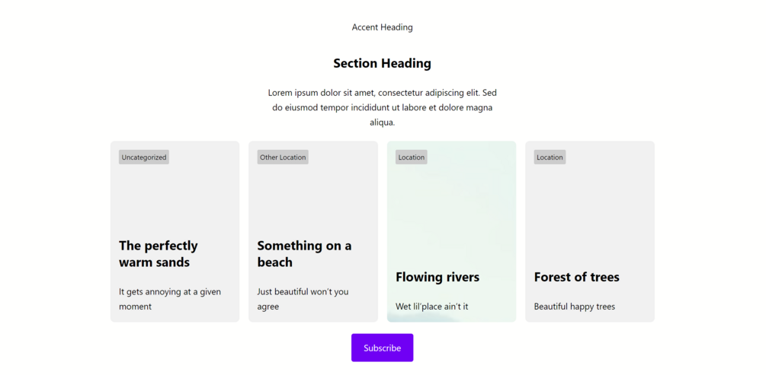The width and height of the screenshot is (766, 375).
Task: Click the Accent Heading text
Action: pyautogui.click(x=382, y=27)
